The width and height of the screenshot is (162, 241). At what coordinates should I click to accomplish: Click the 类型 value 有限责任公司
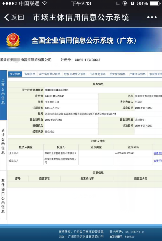(52, 102)
